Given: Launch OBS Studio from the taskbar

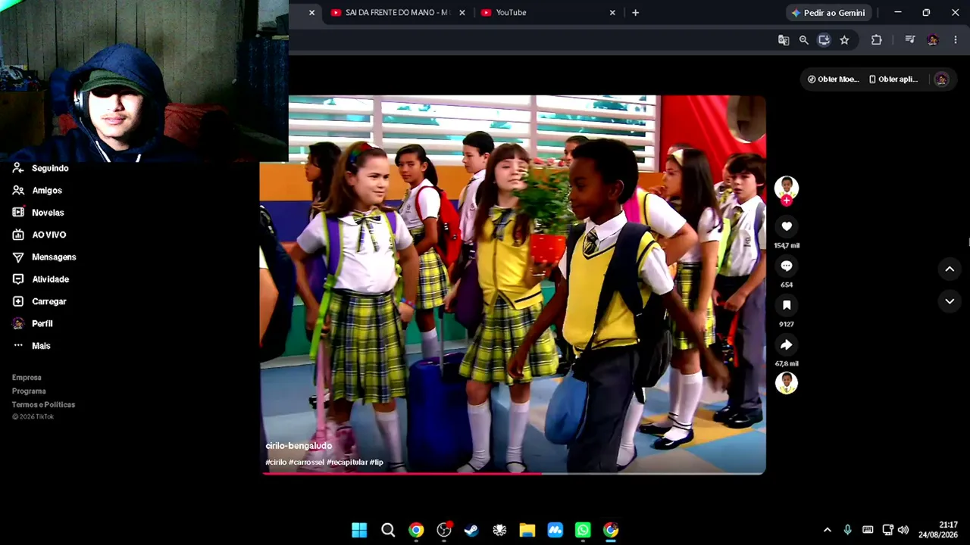Looking at the screenshot, I should 444,530.
